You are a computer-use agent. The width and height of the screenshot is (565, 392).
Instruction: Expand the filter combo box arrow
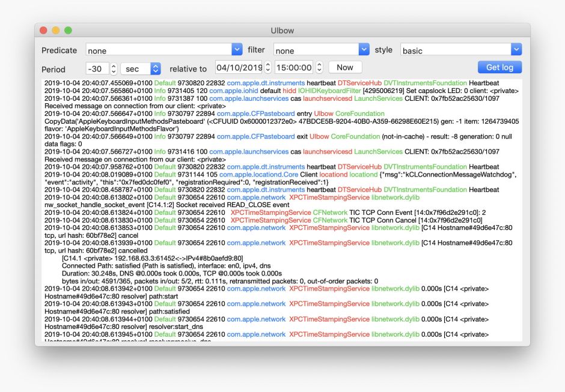pyautogui.click(x=364, y=50)
